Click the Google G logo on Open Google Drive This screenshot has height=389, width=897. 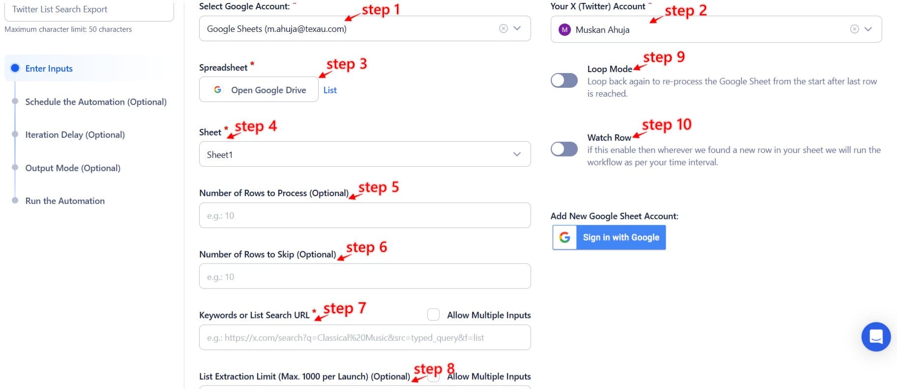click(218, 90)
